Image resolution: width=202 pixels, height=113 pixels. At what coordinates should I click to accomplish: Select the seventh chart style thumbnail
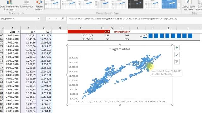pyautogui.click(x=152, y=4)
